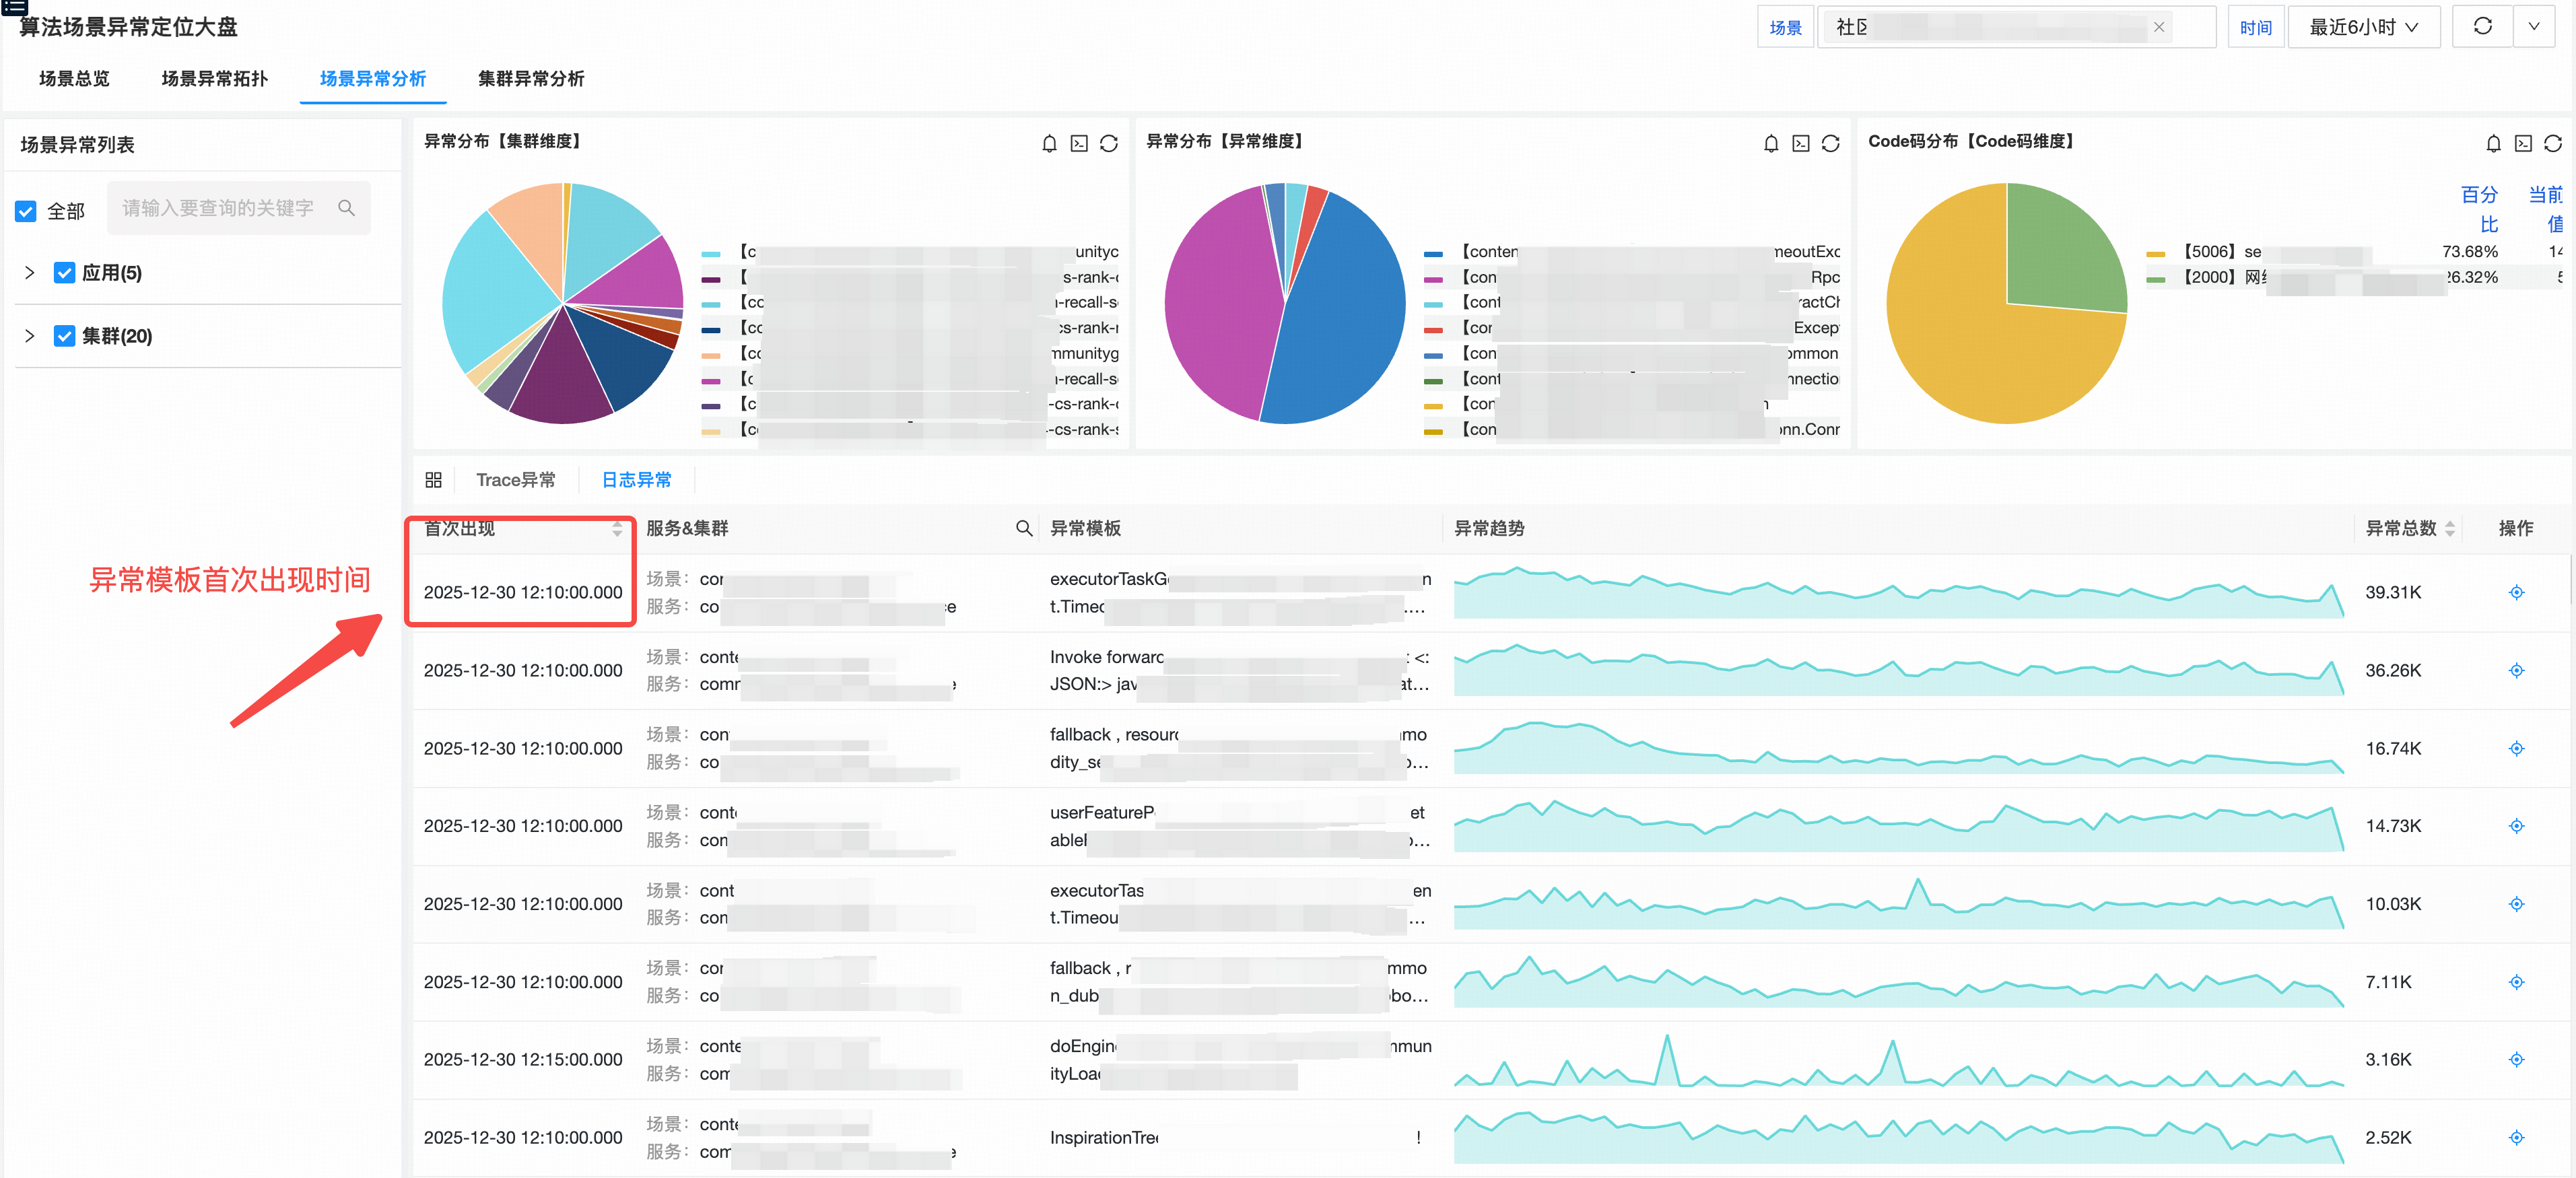Switch to the Trace异常 tab
Screen dimensions: 2576x1178
click(x=515, y=480)
